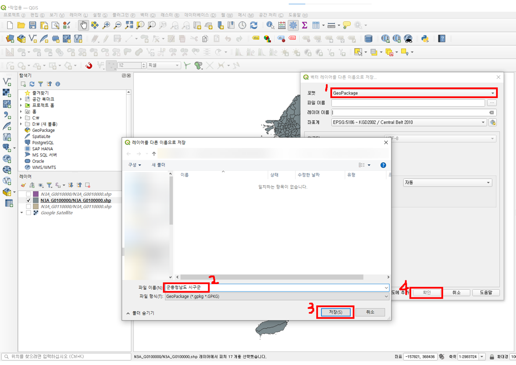Open the 포맷 GeoPackage format dropdown

click(414, 93)
